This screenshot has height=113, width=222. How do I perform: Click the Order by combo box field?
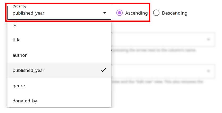(53, 13)
